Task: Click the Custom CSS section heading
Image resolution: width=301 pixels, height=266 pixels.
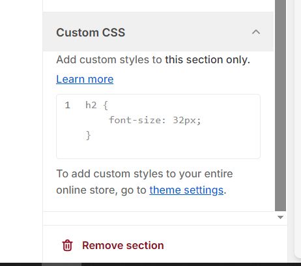Action: (x=91, y=33)
